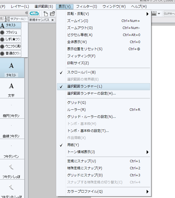Toggle スクロールバー(B) display off
Screen dimensions: 175x198
(x=103, y=72)
